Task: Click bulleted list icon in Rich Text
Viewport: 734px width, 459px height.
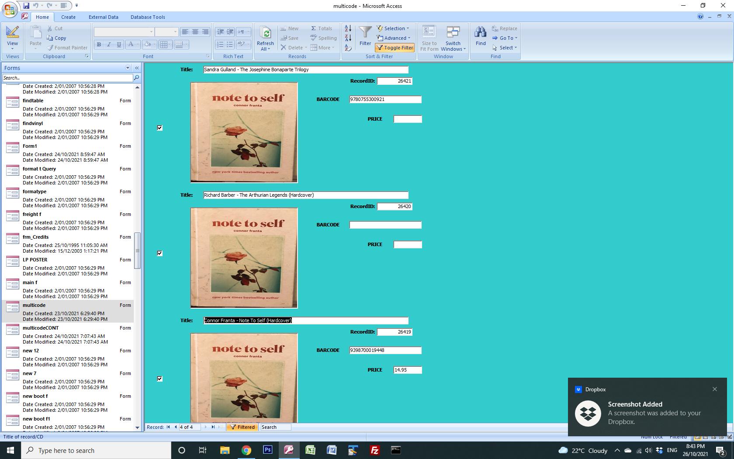Action: pos(230,45)
